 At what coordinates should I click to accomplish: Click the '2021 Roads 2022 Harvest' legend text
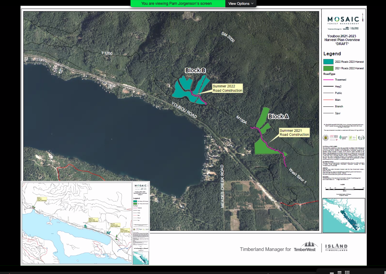coord(349,68)
